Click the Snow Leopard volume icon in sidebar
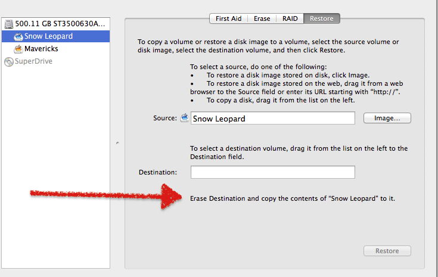The height and width of the screenshot is (277, 438). click(18, 36)
